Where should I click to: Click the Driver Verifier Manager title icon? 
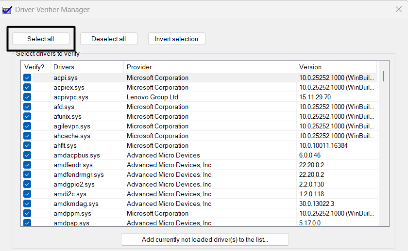tap(7, 10)
